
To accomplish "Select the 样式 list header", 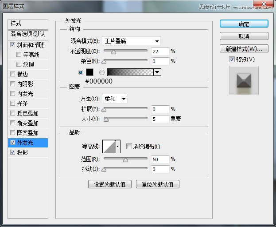I will pyautogui.click(x=28, y=24).
